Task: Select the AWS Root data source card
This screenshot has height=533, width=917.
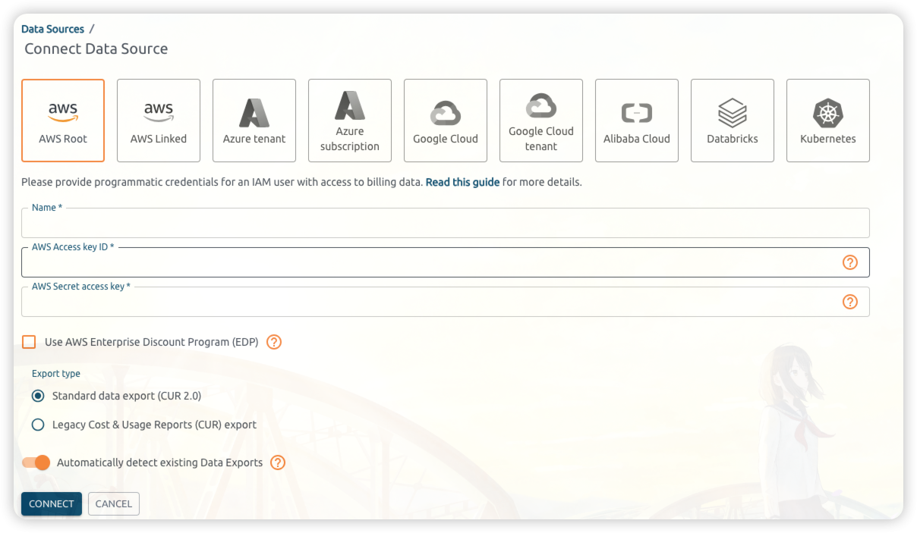Action: pyautogui.click(x=63, y=121)
